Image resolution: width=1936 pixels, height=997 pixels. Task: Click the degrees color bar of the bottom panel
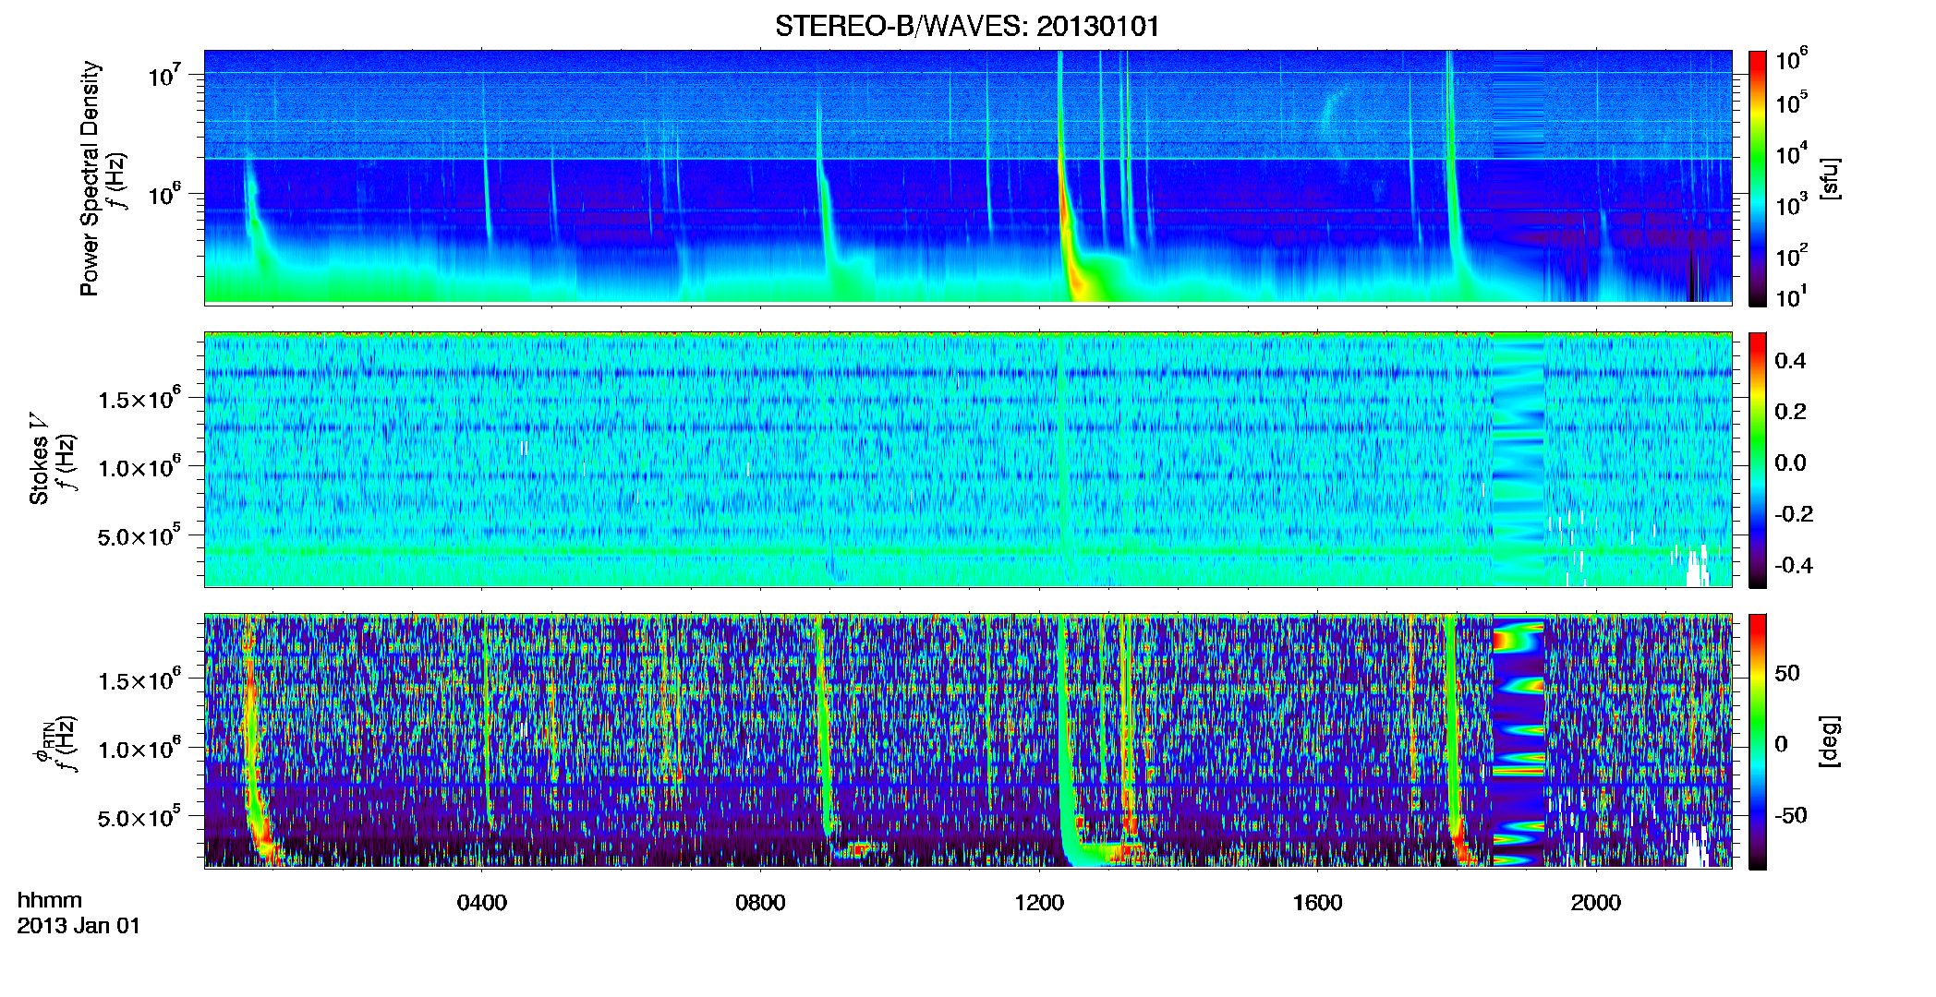(x=1757, y=741)
